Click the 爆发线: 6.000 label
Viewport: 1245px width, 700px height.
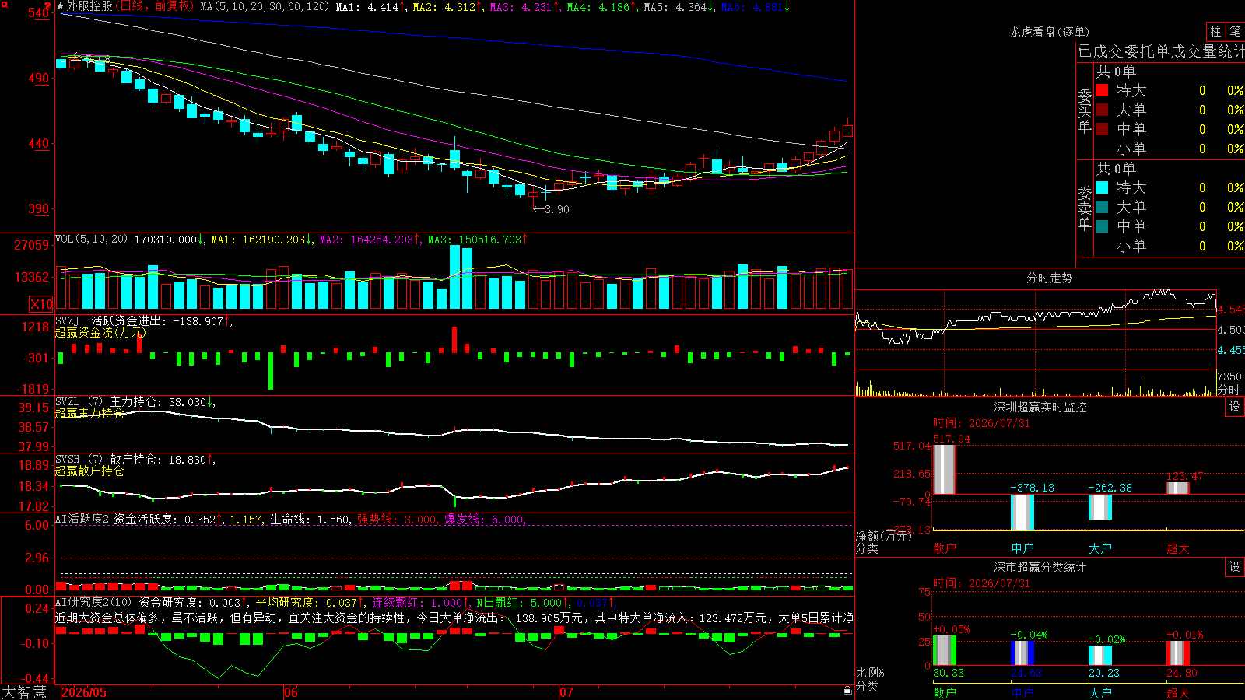coord(485,520)
